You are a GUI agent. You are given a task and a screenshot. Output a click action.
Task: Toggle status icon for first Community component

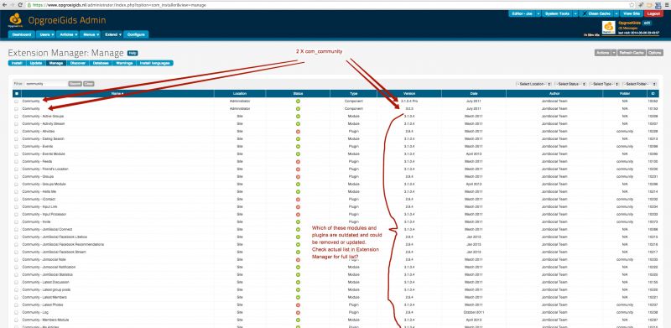click(298, 101)
